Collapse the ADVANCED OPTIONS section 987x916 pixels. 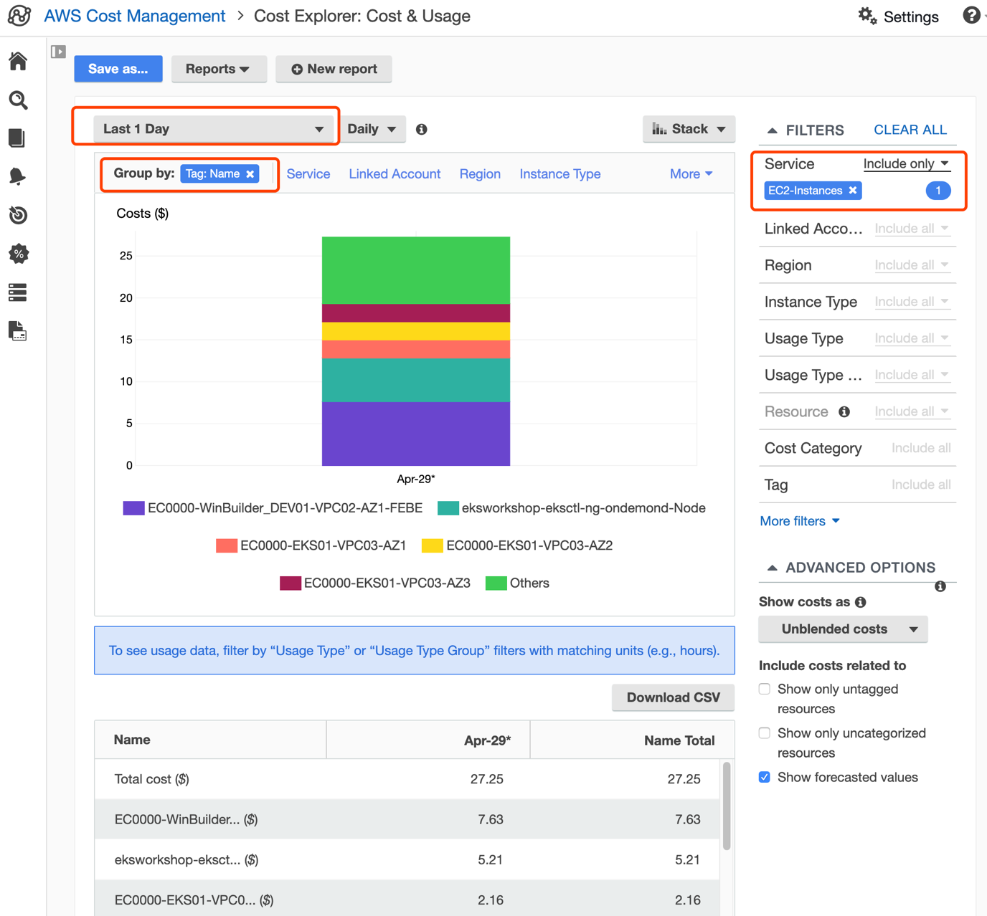click(772, 568)
